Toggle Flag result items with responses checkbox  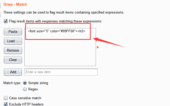(6, 21)
